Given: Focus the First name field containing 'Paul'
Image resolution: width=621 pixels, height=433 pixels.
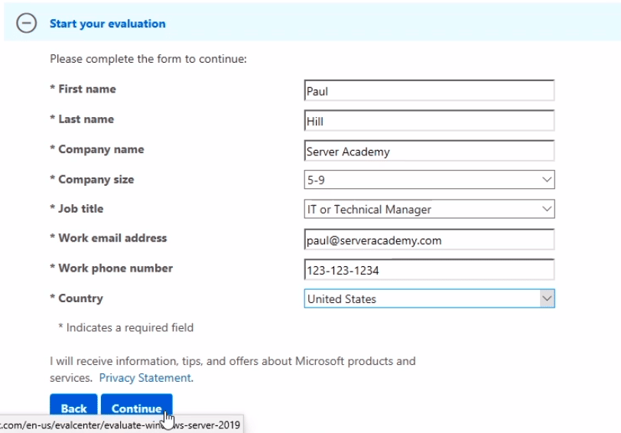Looking at the screenshot, I should tap(428, 91).
